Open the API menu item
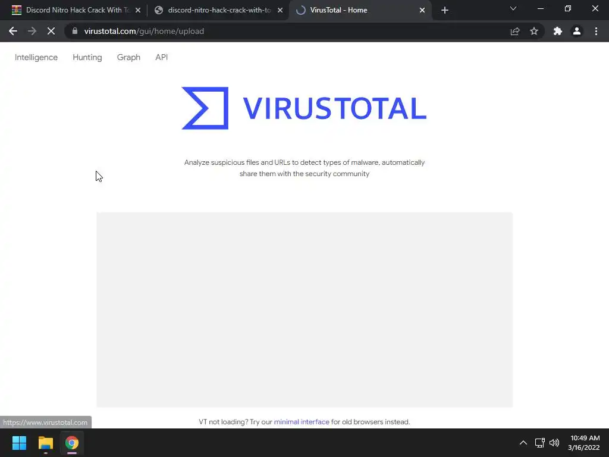 point(162,57)
